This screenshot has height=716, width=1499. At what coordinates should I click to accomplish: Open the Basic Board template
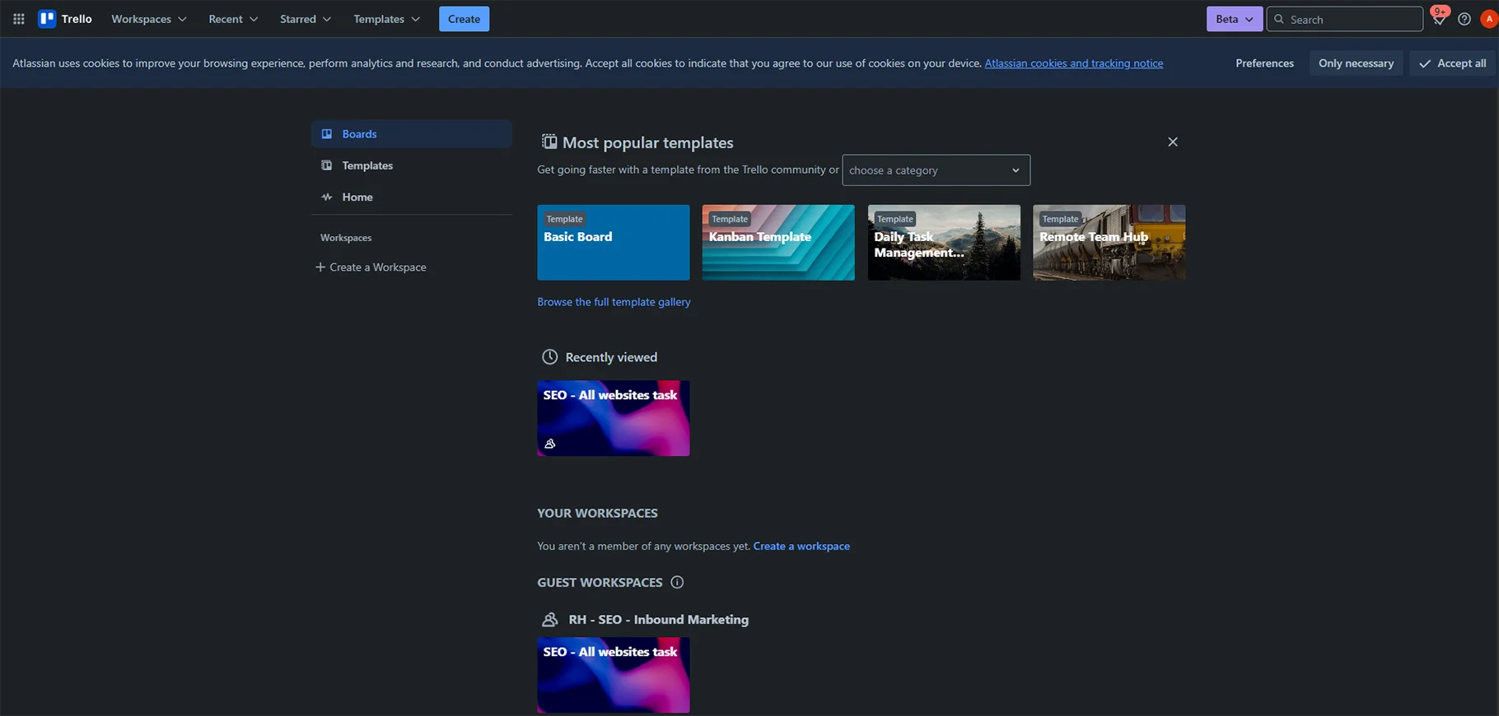click(x=614, y=243)
